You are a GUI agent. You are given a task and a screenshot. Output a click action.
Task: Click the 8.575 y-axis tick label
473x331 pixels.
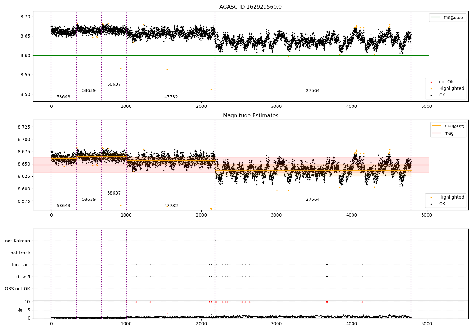24,201
